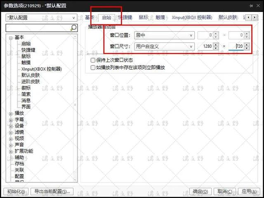
Task: Click the window width 1280 field
Action: coord(205,46)
